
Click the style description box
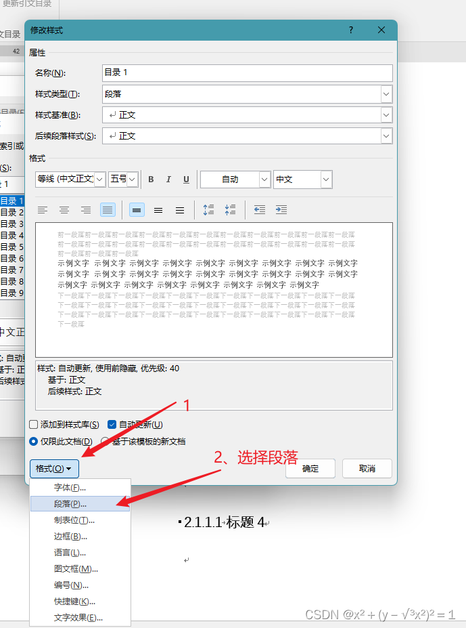214,385
